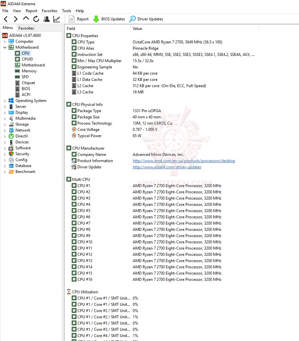
Task: Click the Benchmark icon in tree
Action: coord(11,172)
